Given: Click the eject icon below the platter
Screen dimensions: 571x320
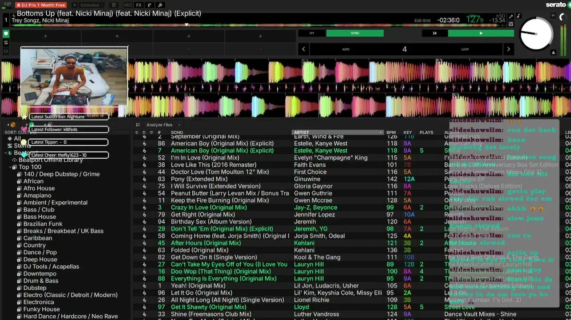Looking at the screenshot, I should pyautogui.click(x=553, y=52).
